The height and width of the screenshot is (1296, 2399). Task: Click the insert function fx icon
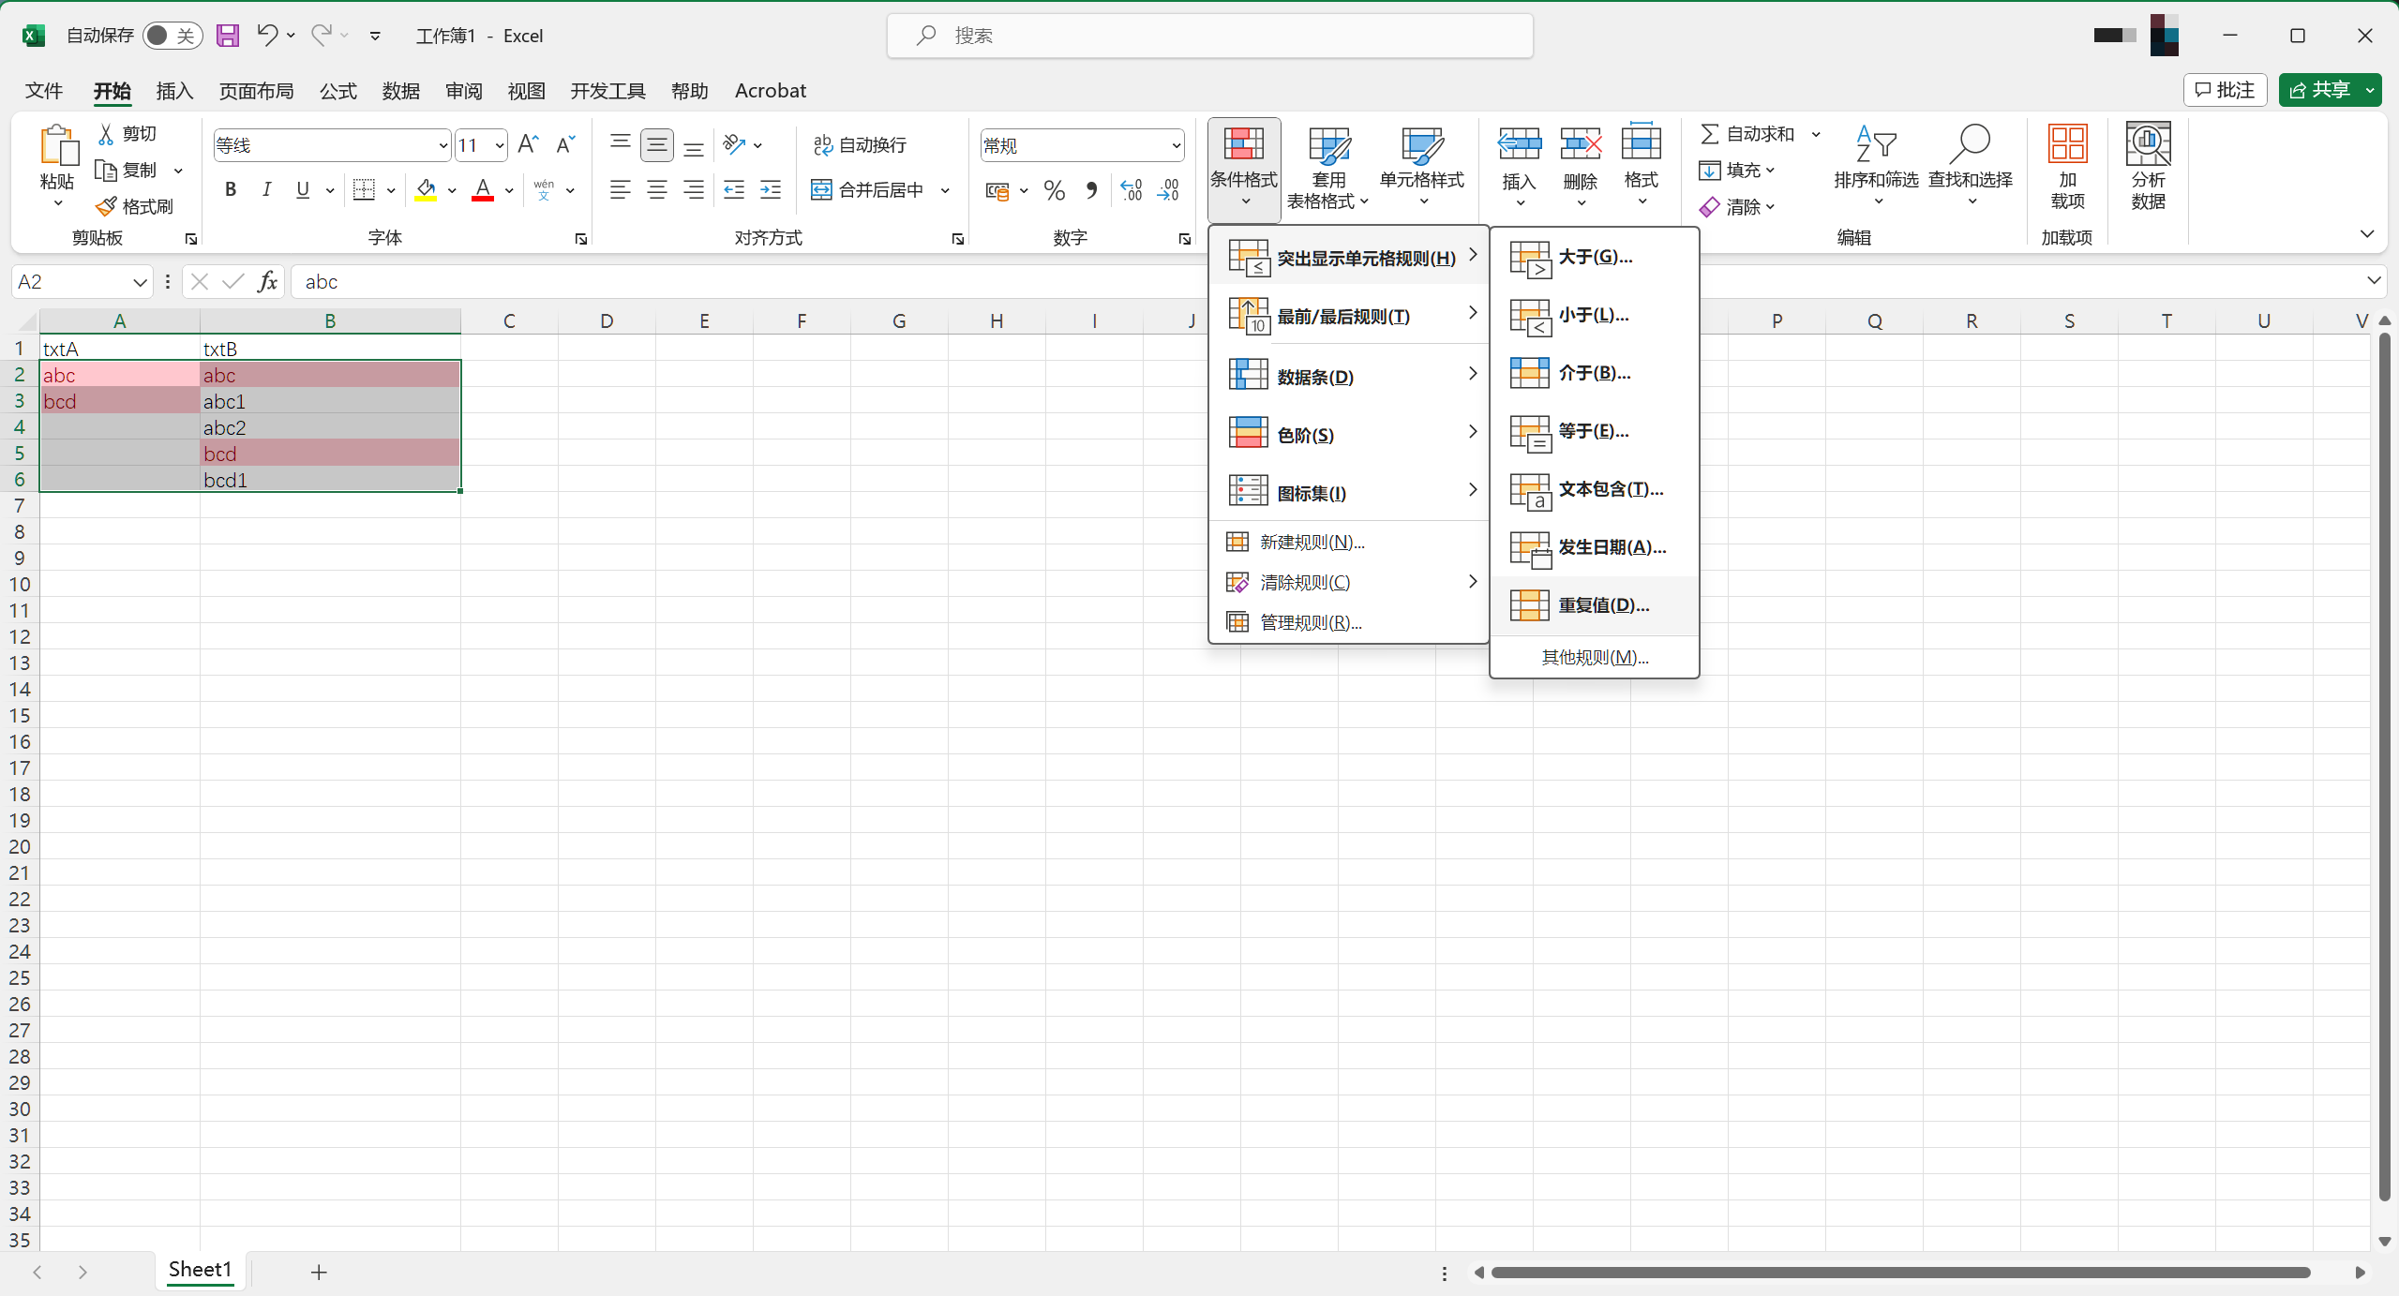(267, 282)
